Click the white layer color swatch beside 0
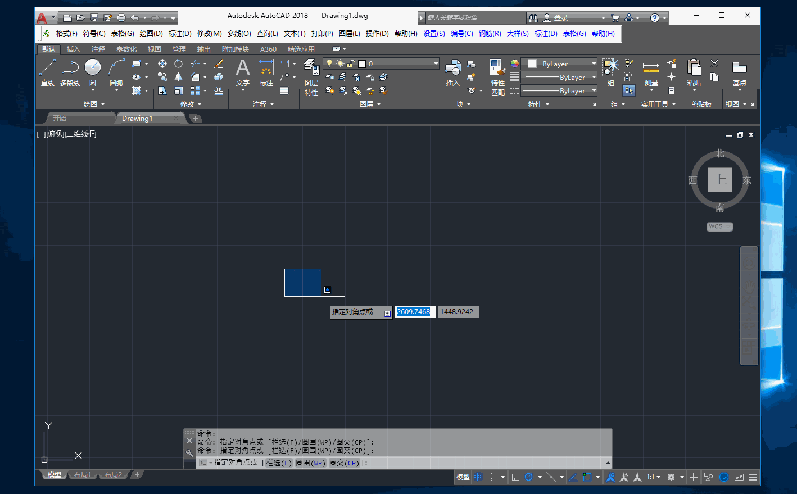797x494 pixels. [362, 64]
